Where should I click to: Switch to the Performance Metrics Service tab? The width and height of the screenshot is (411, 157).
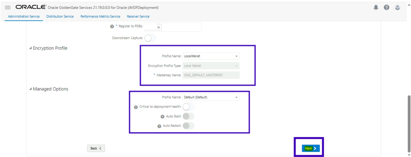100,16
